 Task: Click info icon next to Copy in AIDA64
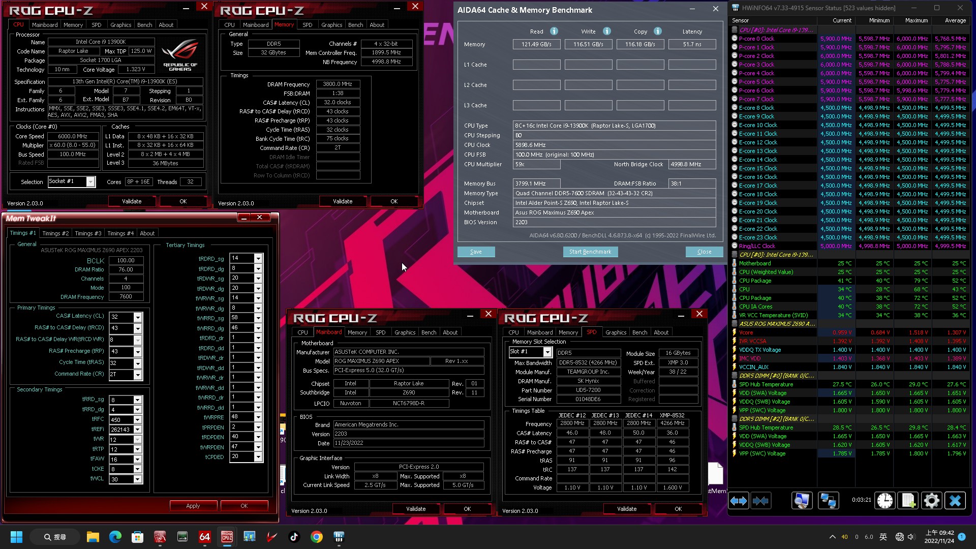[x=658, y=31]
